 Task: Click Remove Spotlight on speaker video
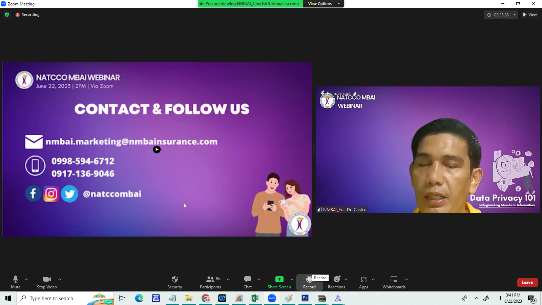[340, 93]
